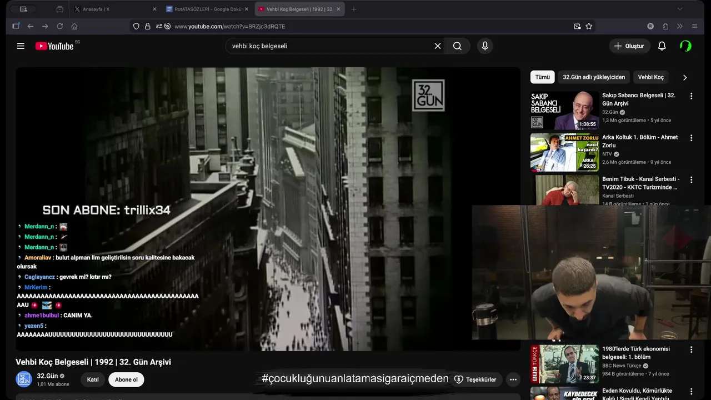
Task: Click the Katıl join button
Action: 93,380
